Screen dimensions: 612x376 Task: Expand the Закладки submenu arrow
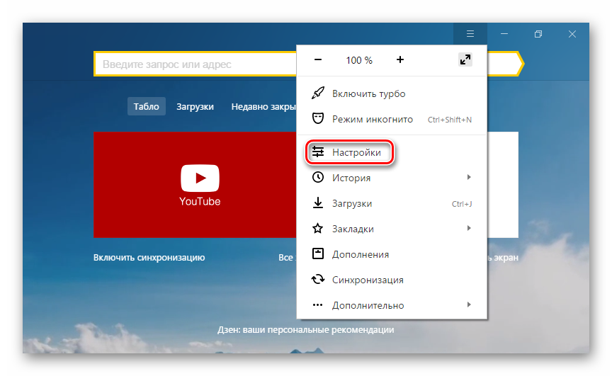(x=469, y=229)
